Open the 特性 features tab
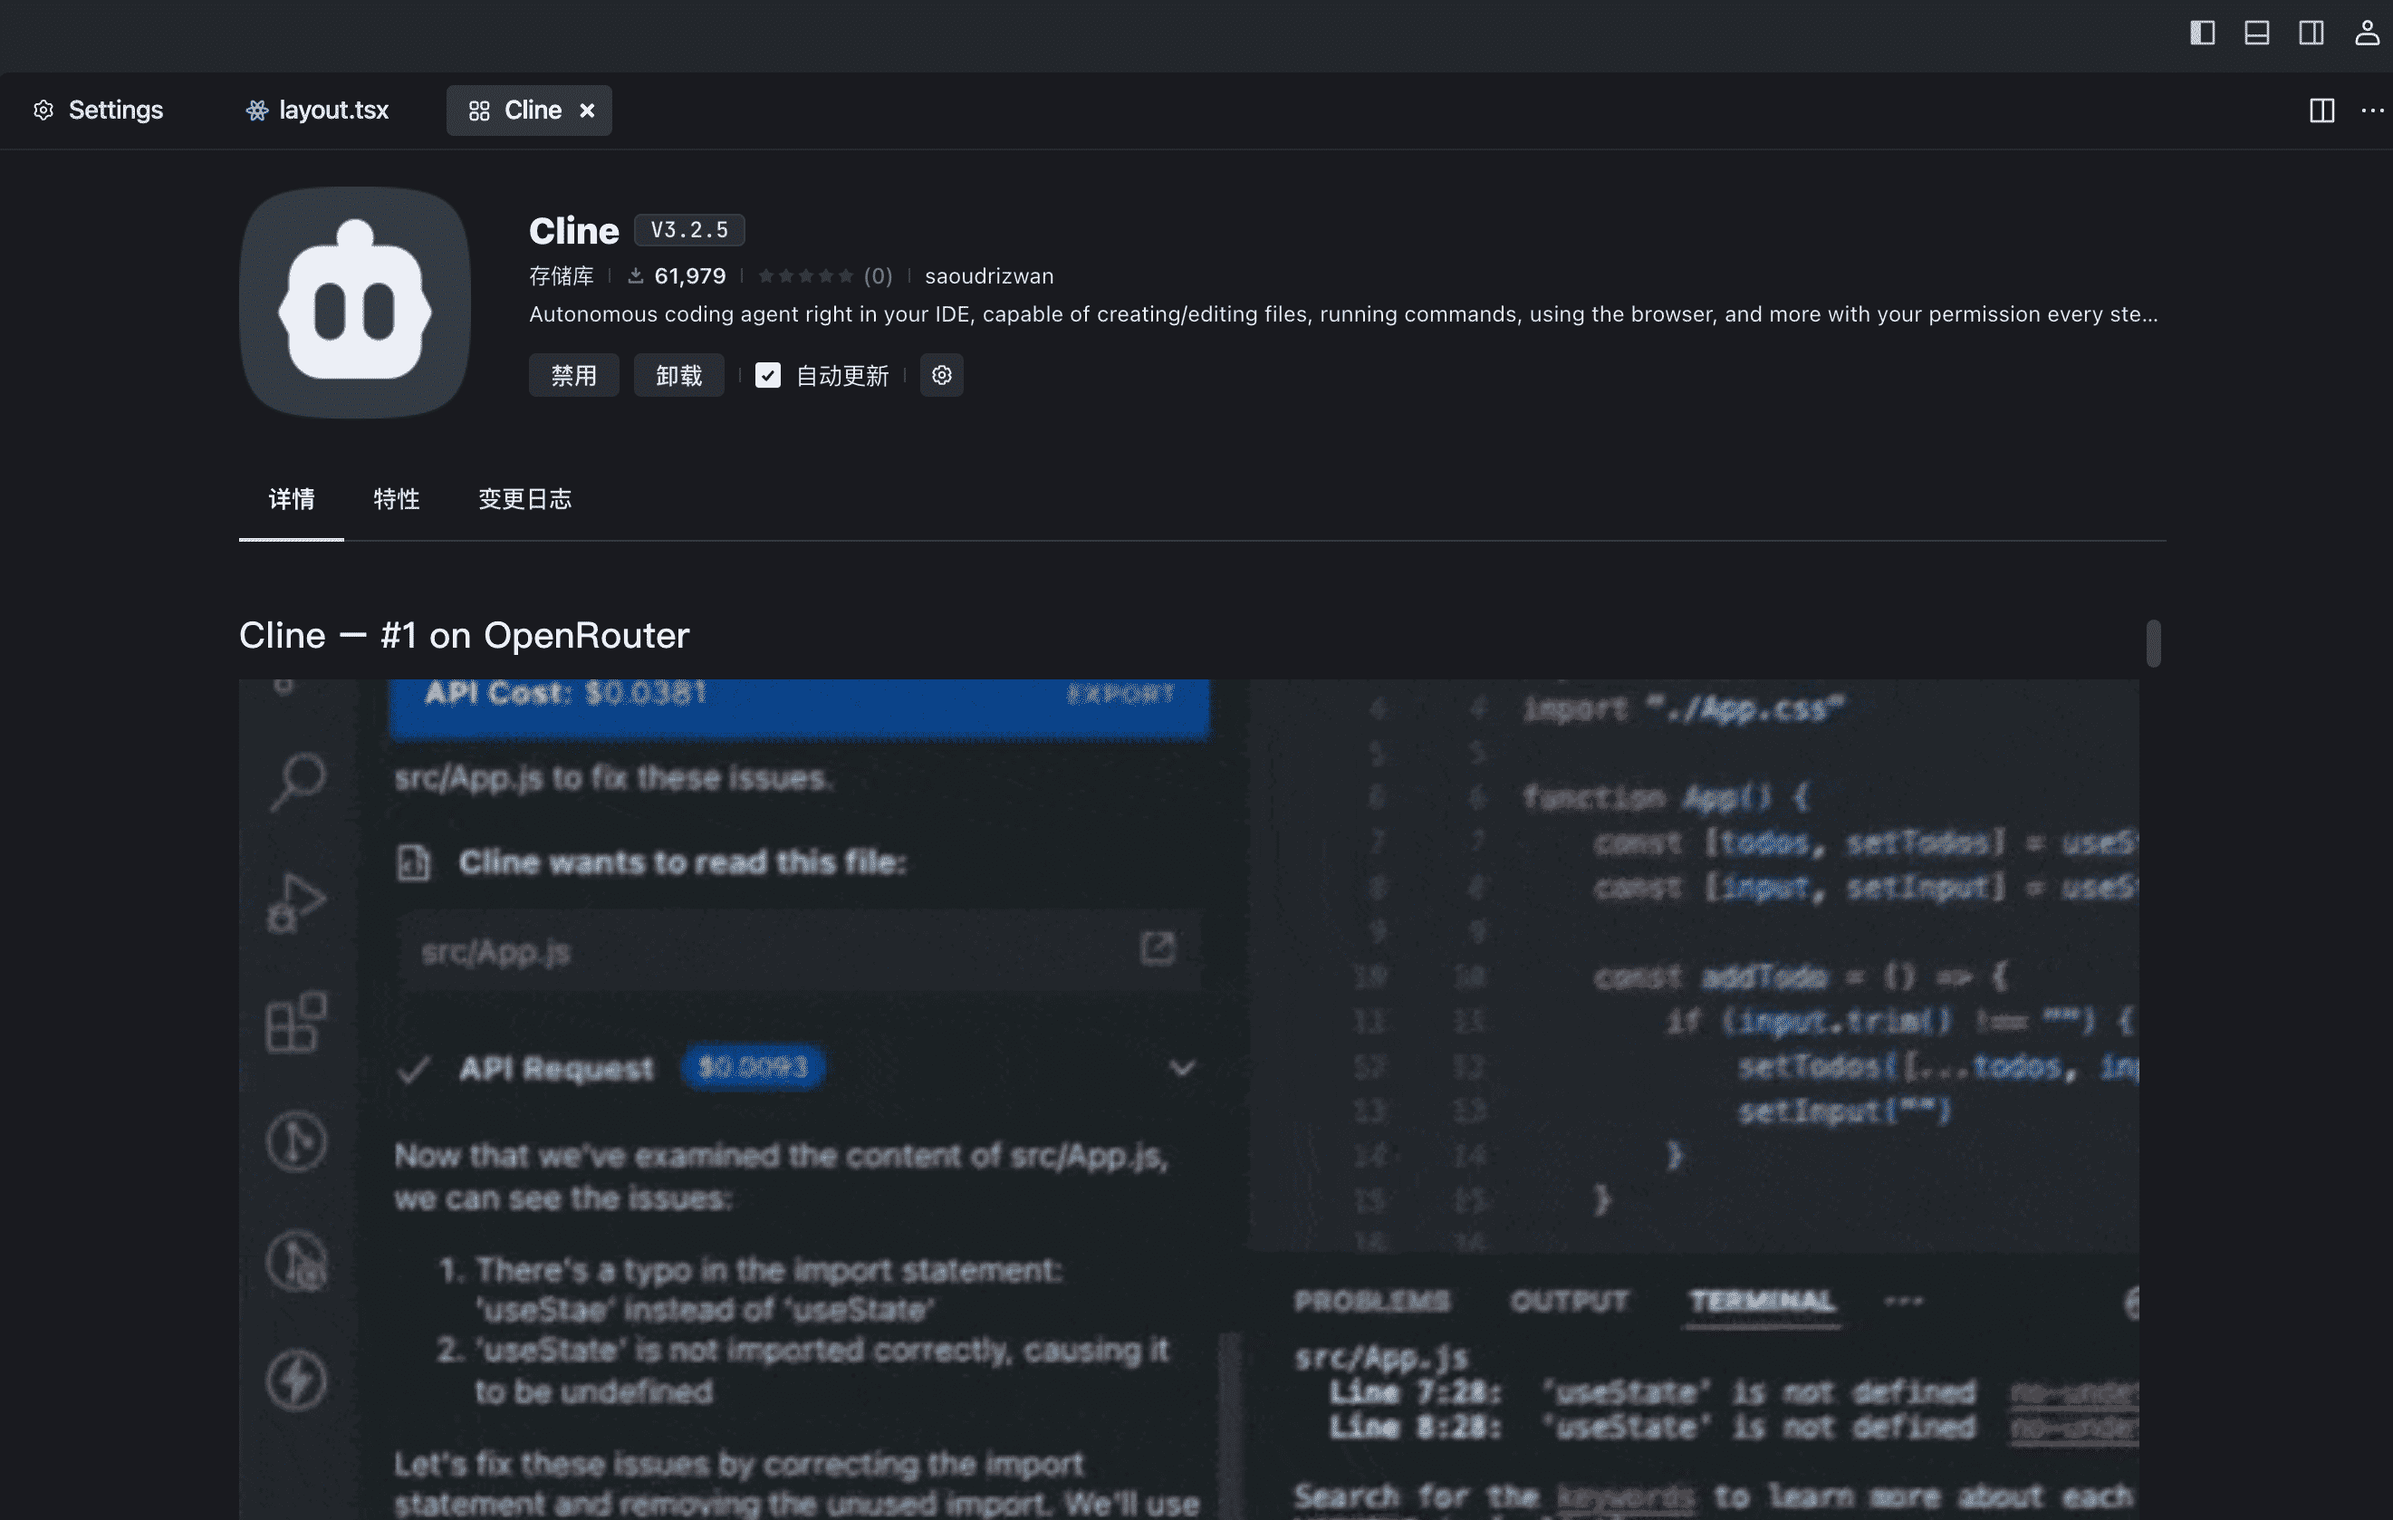 tap(397, 498)
